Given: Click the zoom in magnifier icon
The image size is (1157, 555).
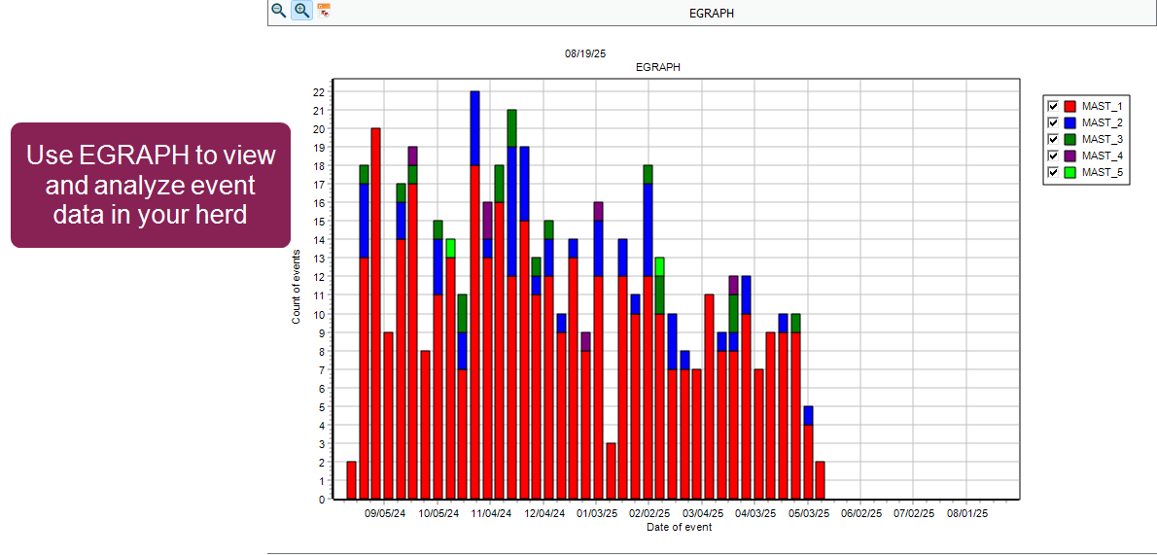Looking at the screenshot, I should 302,11.
